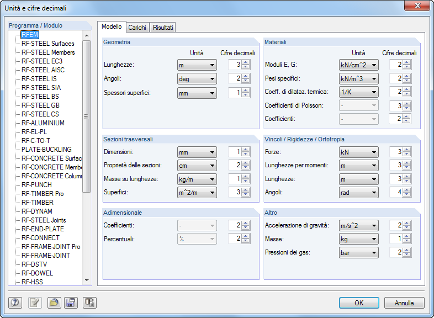
Task: Click decimal places field for Vincoli Angoli
Action: [396, 192]
